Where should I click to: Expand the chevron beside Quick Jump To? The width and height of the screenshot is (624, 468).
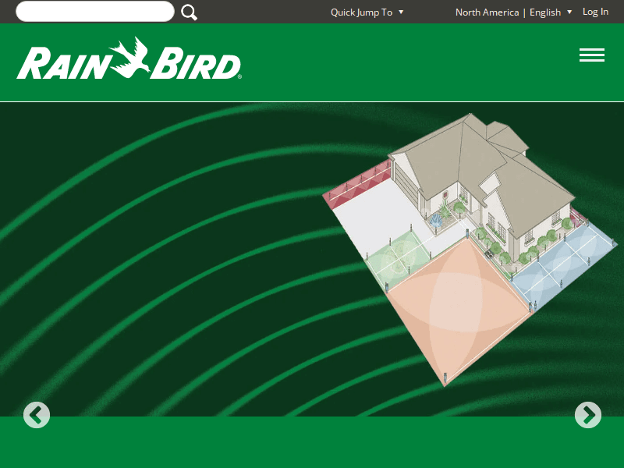400,12
